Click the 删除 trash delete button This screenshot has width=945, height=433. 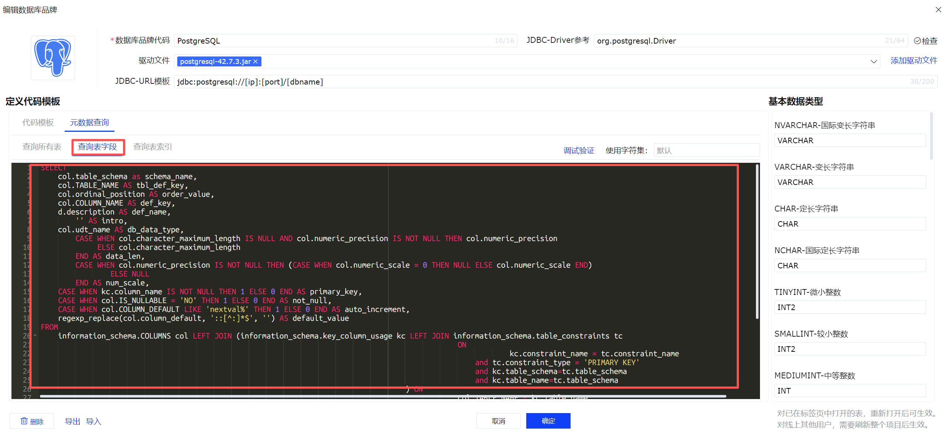[x=32, y=421]
